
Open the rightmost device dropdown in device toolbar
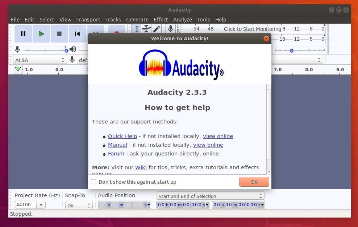(297, 60)
